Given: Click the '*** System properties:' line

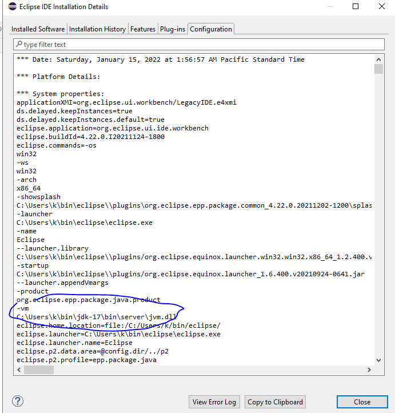Looking at the screenshot, I should click(61, 94).
